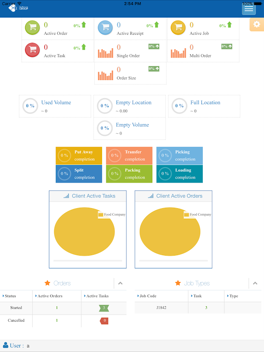Click Task count 3 in J1842 row
This screenshot has height=352, width=264.
(206, 308)
